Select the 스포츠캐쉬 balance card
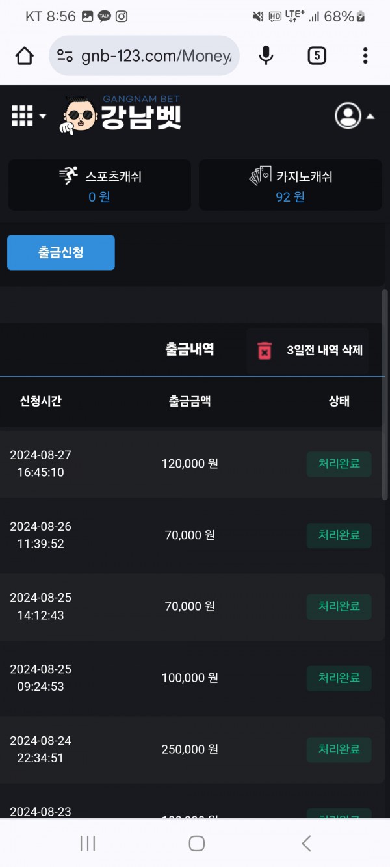The width and height of the screenshot is (390, 867). 99,185
